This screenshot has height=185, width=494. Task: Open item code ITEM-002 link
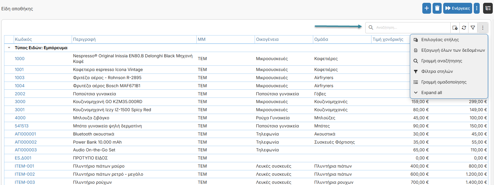tap(25, 174)
